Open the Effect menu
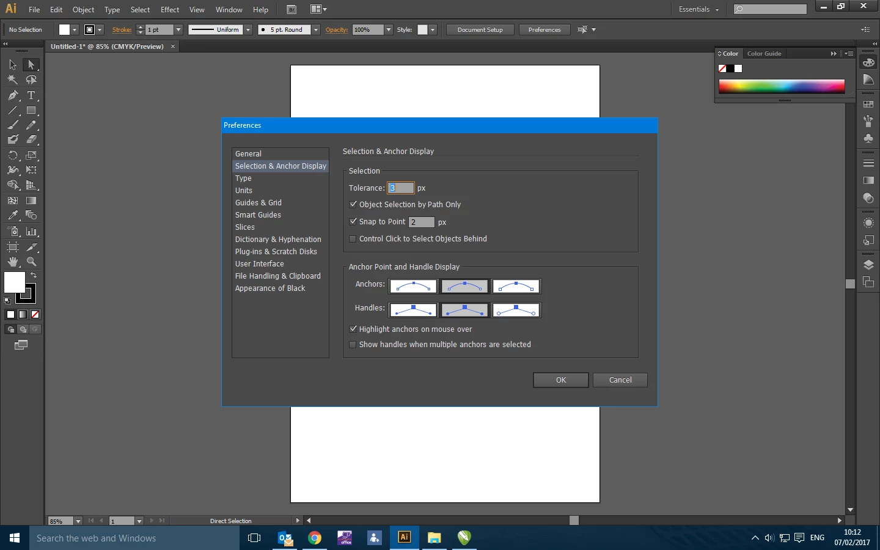The height and width of the screenshot is (550, 880). pos(170,10)
